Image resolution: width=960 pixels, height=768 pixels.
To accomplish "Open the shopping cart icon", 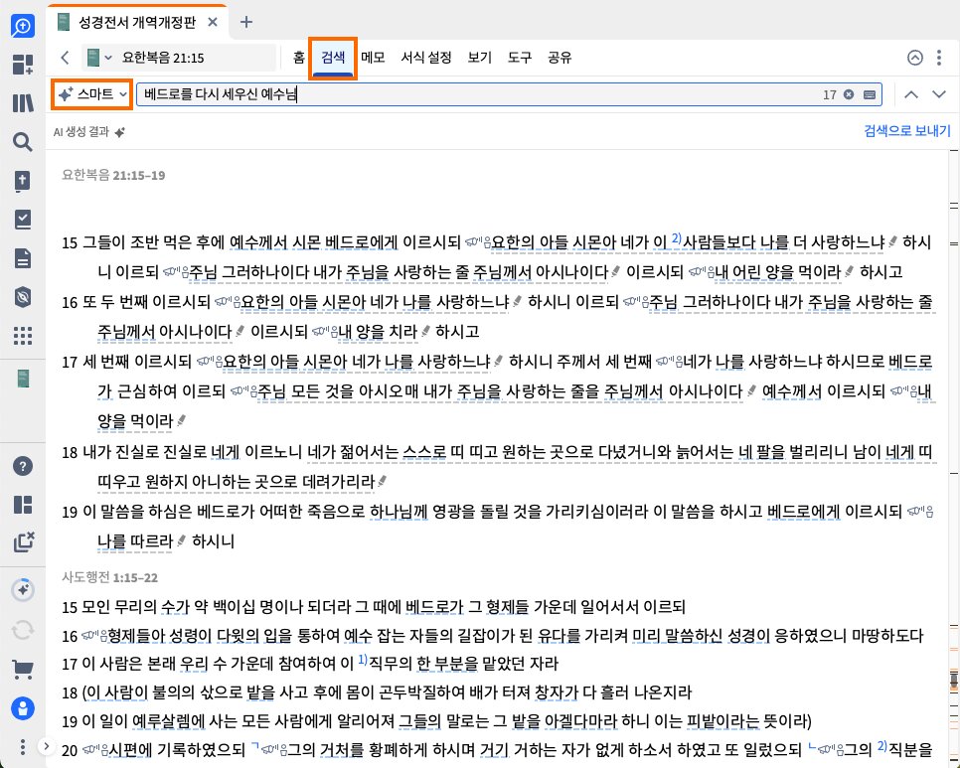I will [23, 670].
